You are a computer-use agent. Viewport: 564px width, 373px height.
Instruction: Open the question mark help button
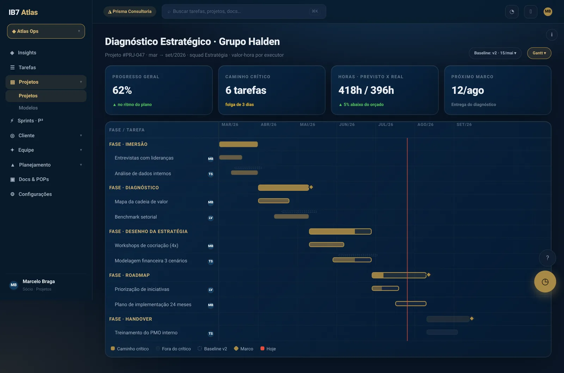(x=547, y=258)
